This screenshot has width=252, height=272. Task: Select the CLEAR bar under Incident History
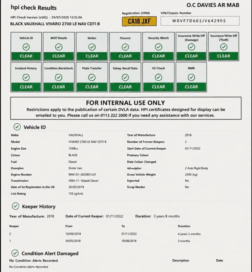click(x=26, y=87)
